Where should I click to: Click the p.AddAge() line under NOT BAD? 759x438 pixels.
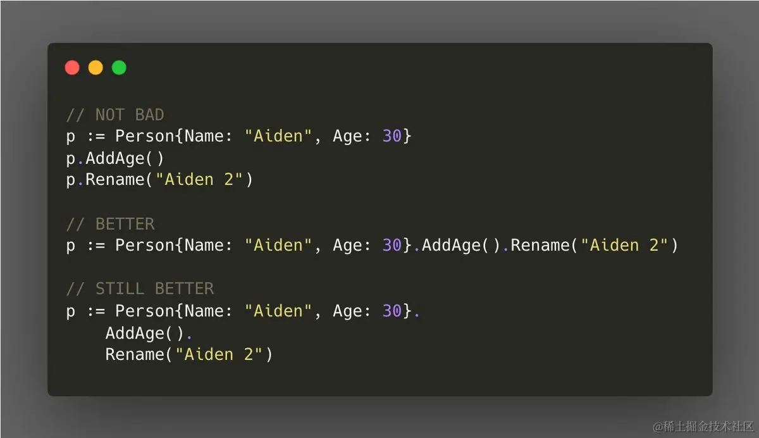pos(115,158)
